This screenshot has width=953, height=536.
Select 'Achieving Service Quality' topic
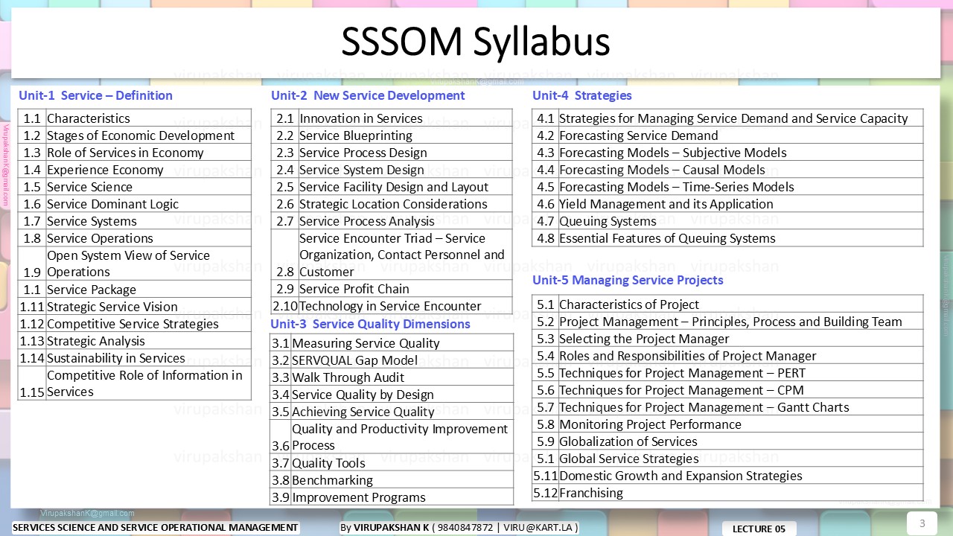pyautogui.click(x=402, y=411)
